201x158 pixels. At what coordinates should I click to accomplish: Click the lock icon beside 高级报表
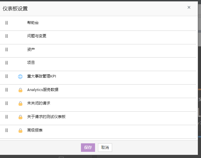click(x=20, y=131)
